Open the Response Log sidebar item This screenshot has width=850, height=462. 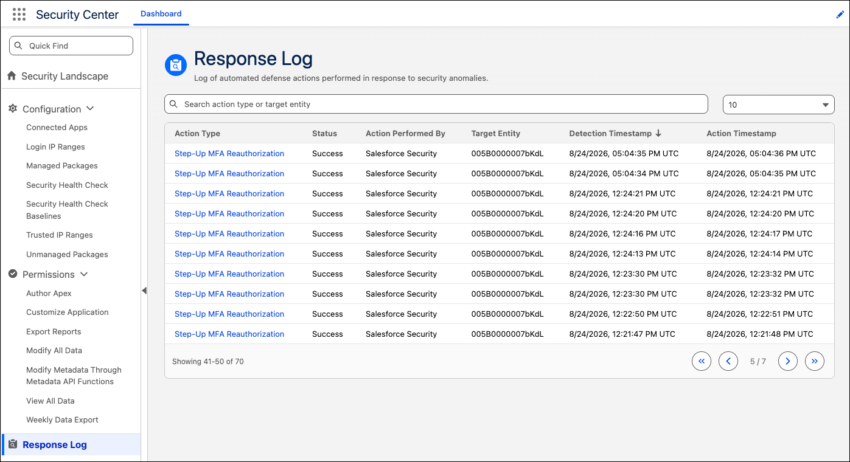(71, 444)
